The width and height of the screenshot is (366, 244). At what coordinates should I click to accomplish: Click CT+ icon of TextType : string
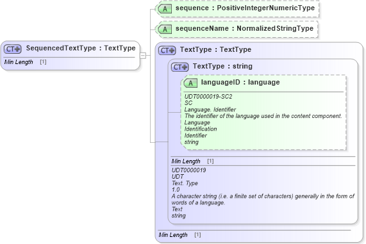(x=179, y=67)
